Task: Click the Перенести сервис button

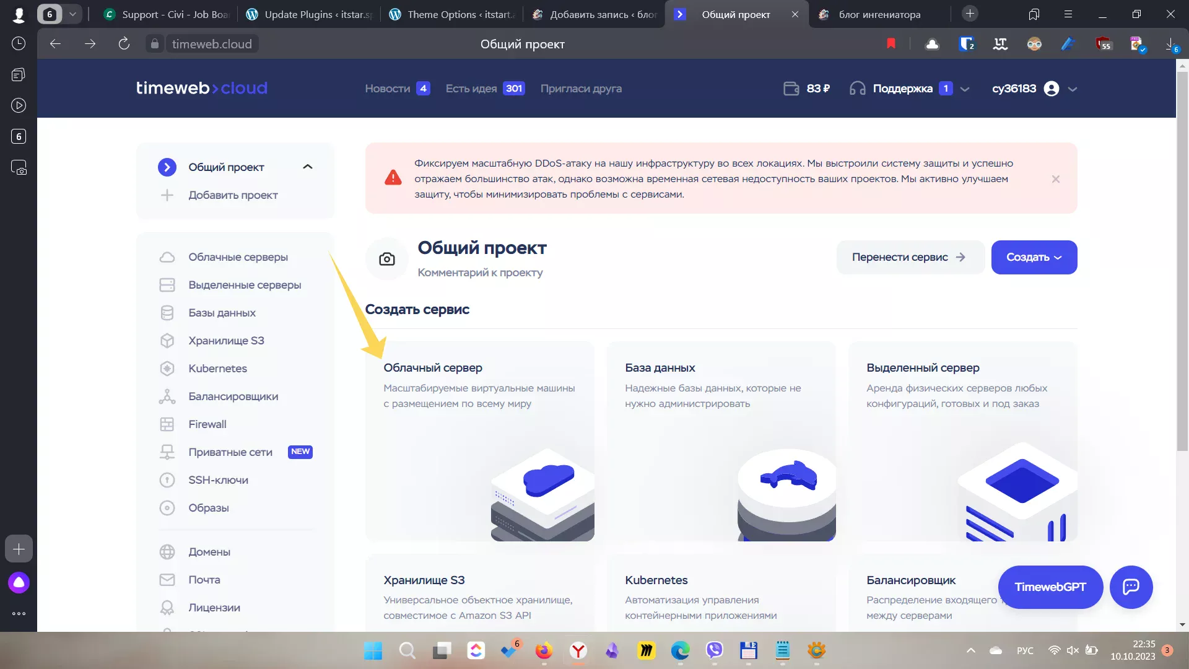Action: [x=910, y=257]
